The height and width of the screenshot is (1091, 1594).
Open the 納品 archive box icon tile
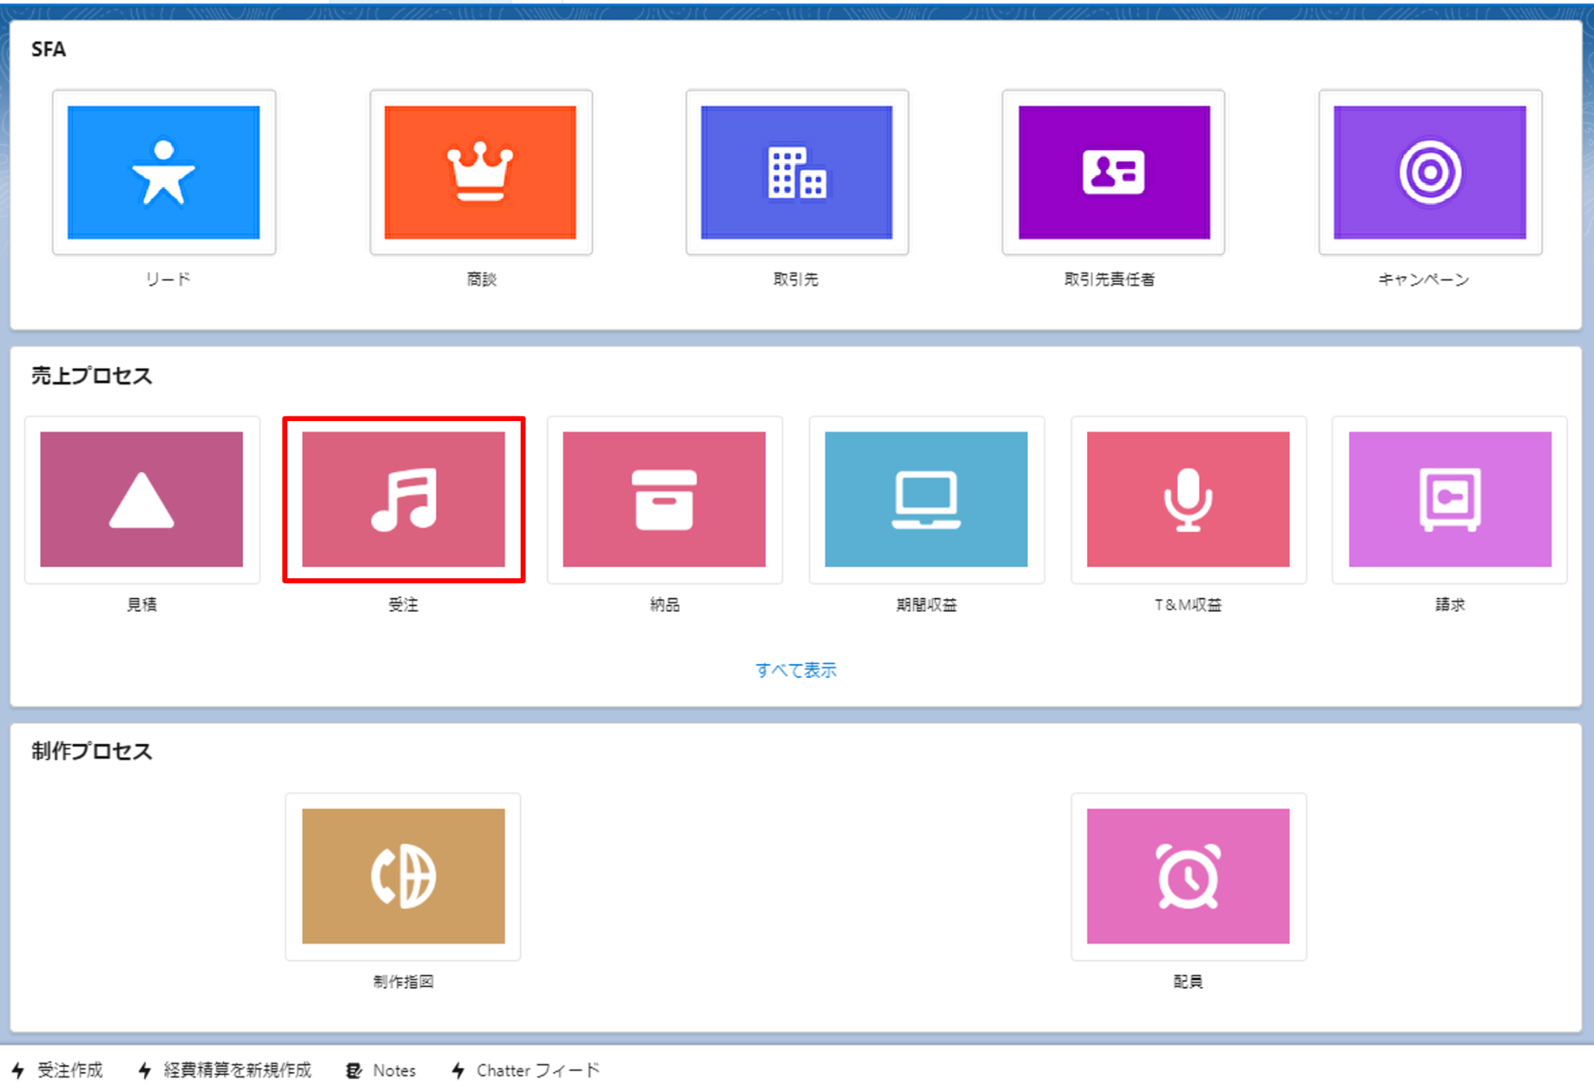pos(664,499)
